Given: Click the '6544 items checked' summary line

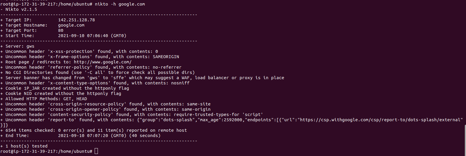Looking at the screenshot, I should click(x=93, y=130).
